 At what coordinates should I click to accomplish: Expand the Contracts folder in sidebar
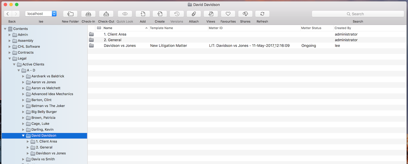point(10,53)
